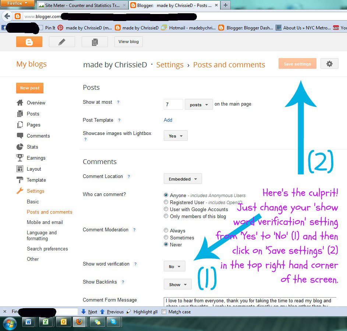Open the Firefox menu button
This screenshot has width=347, height=331.
click(17, 3)
